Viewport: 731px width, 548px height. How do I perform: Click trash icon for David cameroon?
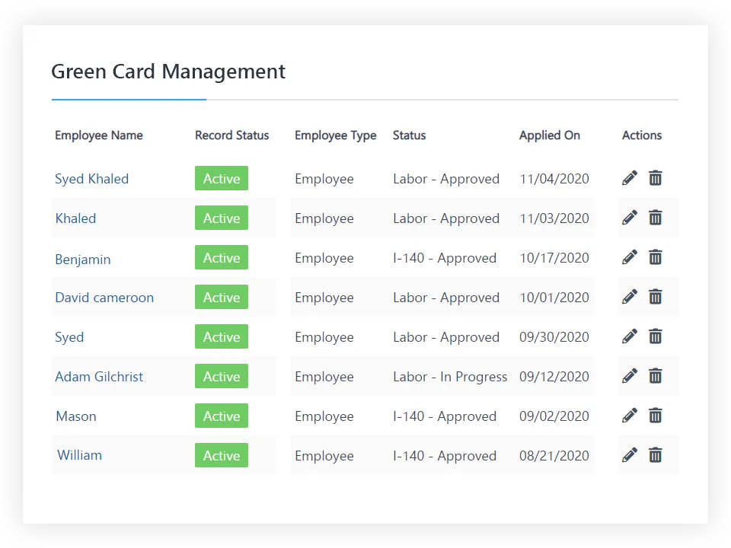(x=655, y=297)
